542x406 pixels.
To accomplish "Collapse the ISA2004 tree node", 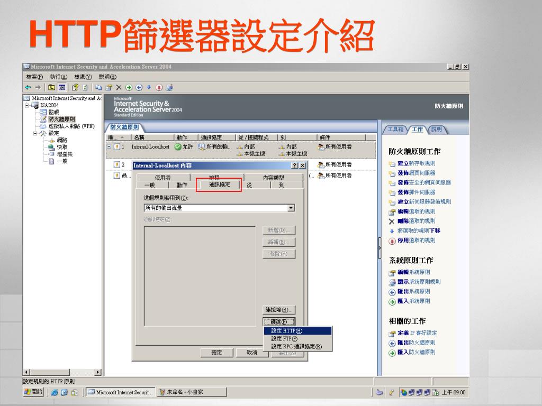I will click(x=27, y=105).
